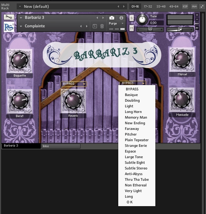The width and height of the screenshot is (206, 214).
Task: Go to previous instrument before Barbariz 3
Action: point(97,18)
